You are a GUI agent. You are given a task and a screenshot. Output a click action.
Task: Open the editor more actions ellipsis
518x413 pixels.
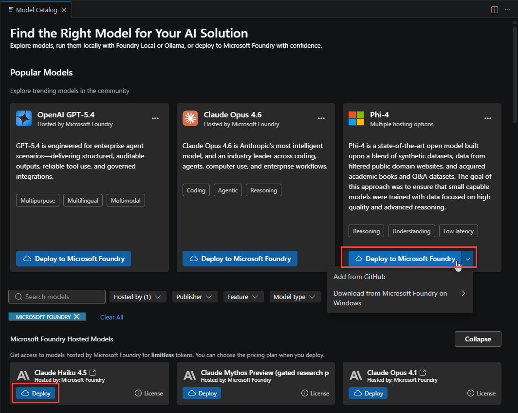pyautogui.click(x=507, y=10)
